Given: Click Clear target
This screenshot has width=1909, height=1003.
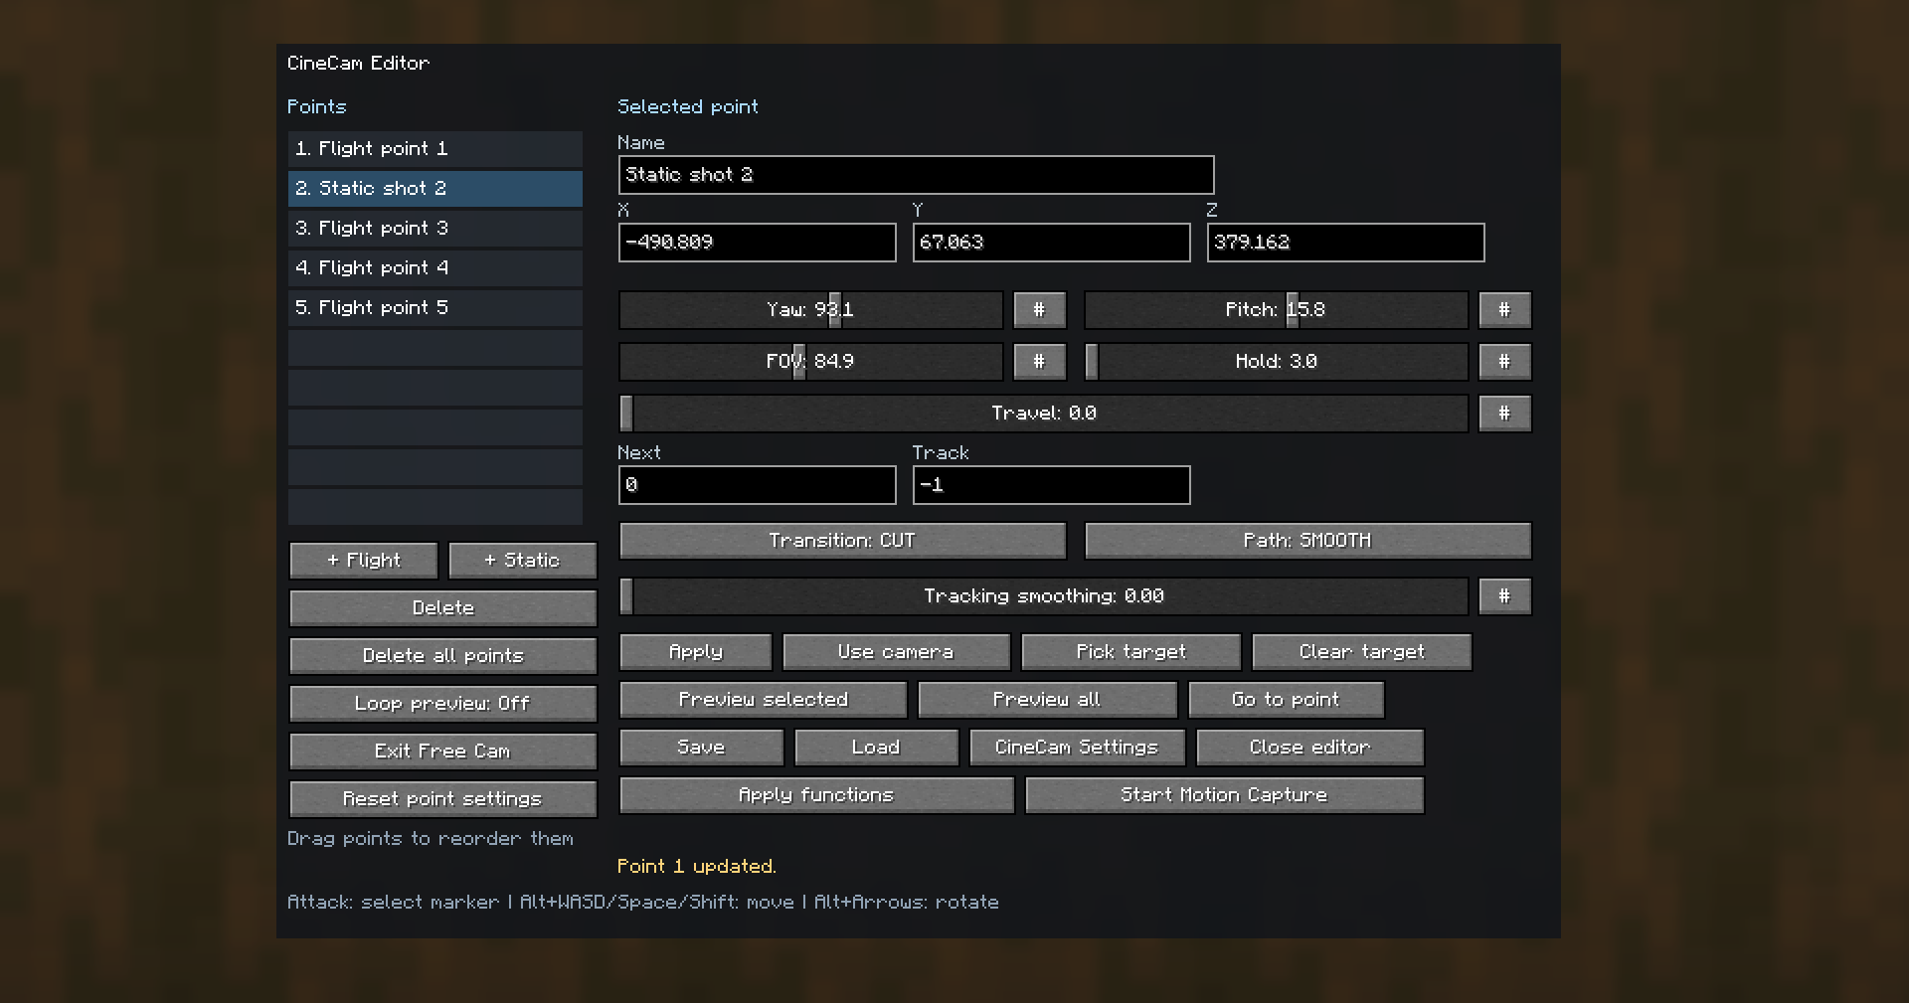Looking at the screenshot, I should (1361, 652).
